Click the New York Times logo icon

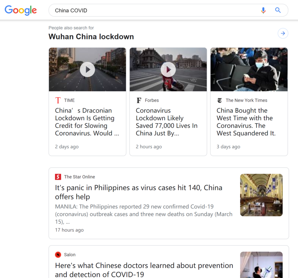(220, 100)
